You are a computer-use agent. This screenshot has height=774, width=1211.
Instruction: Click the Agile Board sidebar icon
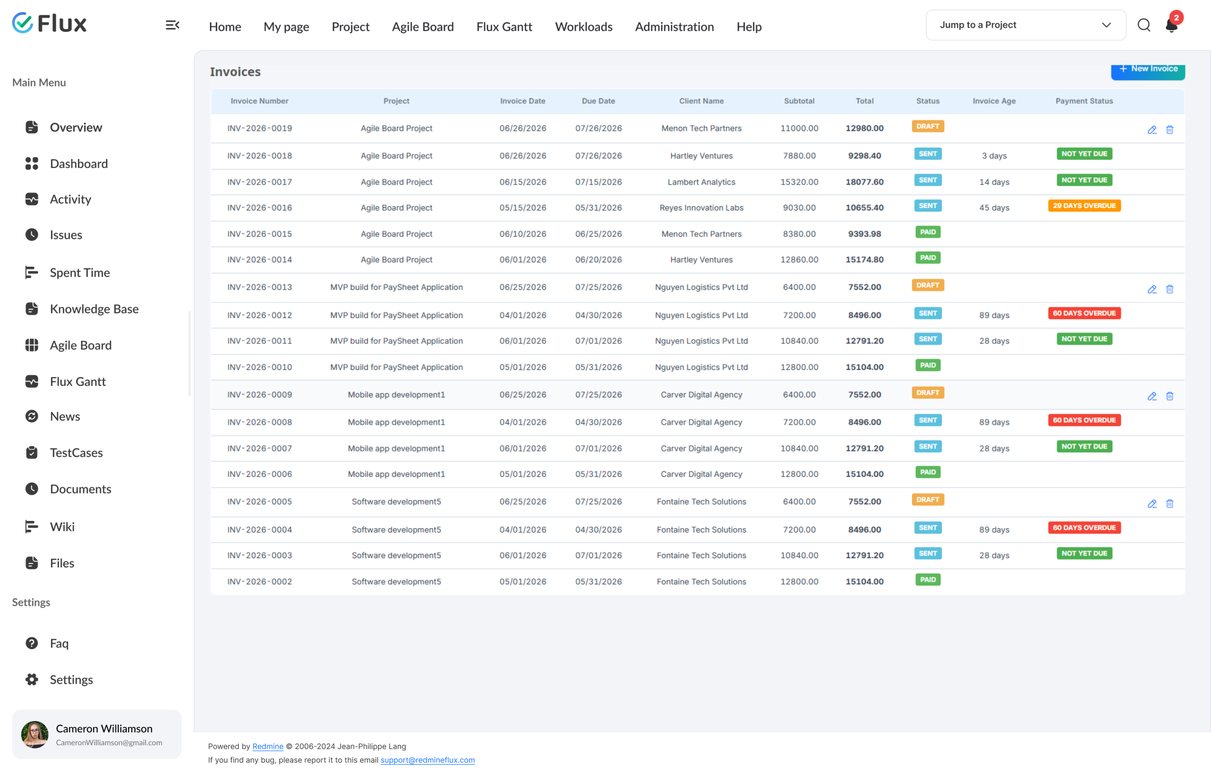pos(32,345)
